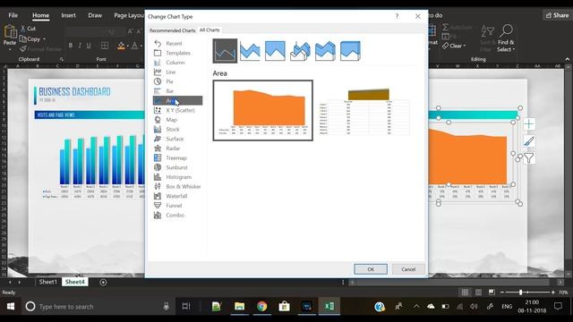The width and height of the screenshot is (573, 322).
Task: Click the Share button in Excel
Action: click(x=557, y=15)
